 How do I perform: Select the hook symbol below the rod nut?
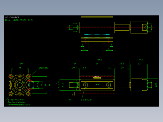73,95
